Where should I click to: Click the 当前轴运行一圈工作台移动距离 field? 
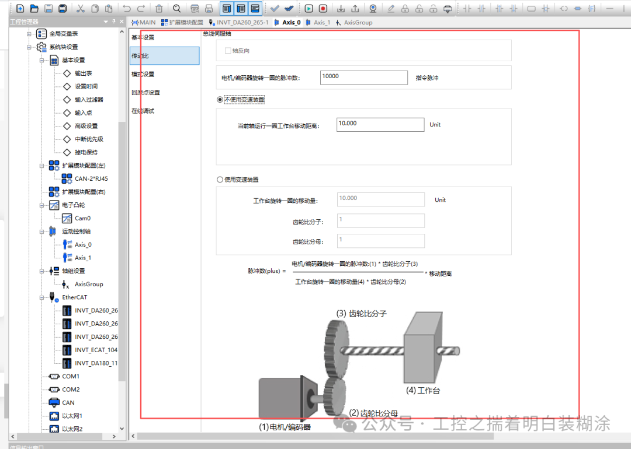[x=380, y=125]
